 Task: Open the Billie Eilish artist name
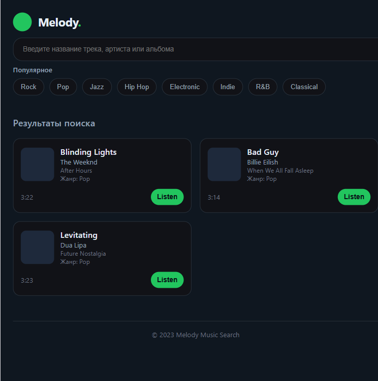click(263, 162)
